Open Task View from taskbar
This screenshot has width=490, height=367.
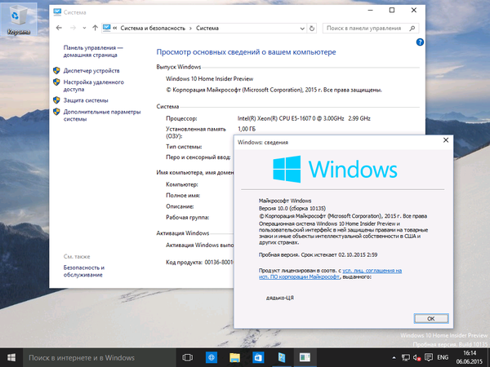[x=188, y=358]
